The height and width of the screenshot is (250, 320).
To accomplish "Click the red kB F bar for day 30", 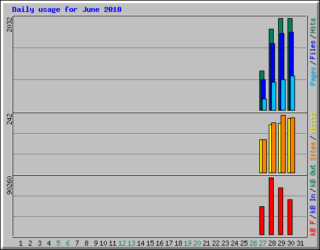I will pyautogui.click(x=290, y=217).
